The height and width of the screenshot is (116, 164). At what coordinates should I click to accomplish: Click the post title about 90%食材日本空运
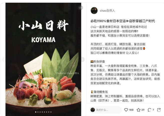[x=123, y=21]
